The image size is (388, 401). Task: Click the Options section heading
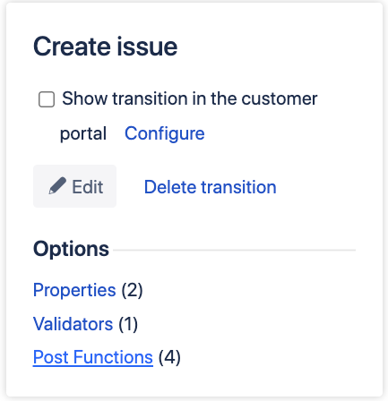71,249
